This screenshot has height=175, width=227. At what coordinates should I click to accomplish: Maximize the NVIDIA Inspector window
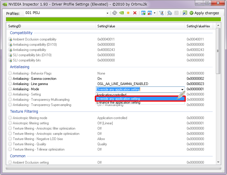(x=207, y=3)
